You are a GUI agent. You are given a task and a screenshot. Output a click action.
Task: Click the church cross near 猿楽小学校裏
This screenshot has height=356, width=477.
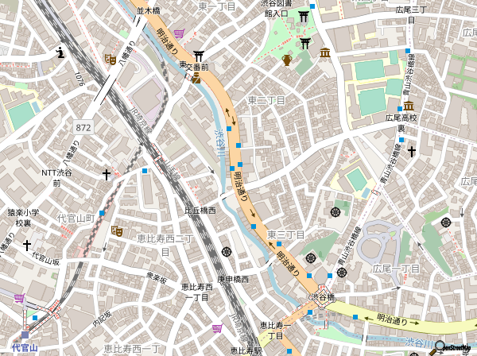[27, 245]
